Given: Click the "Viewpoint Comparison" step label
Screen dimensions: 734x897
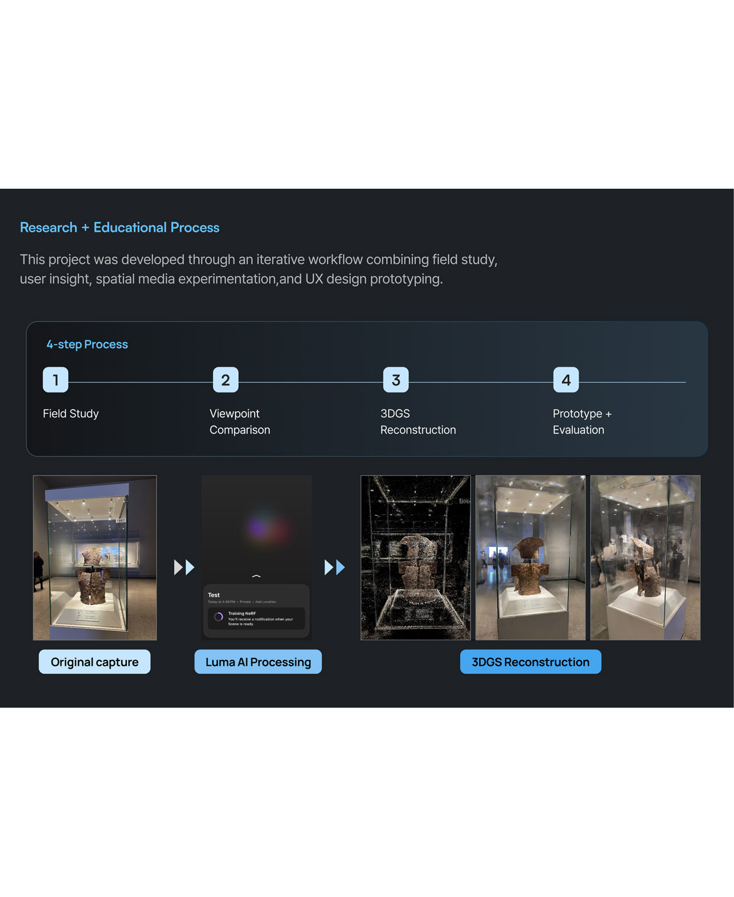Looking at the screenshot, I should [240, 422].
